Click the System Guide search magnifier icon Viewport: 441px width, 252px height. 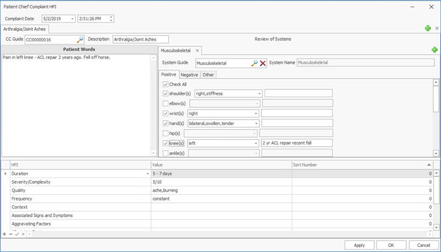click(254, 63)
